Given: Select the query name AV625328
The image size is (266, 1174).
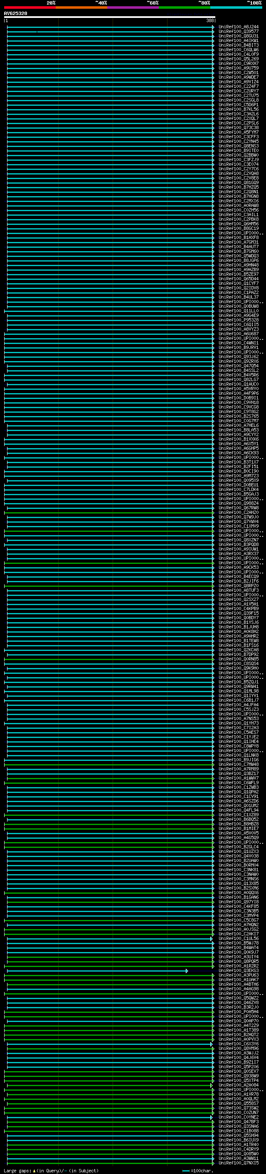Looking at the screenshot, I should (15, 14).
